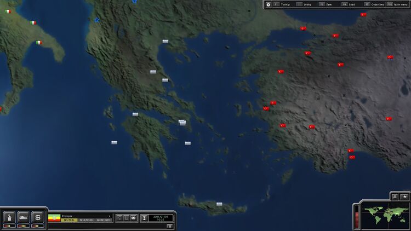Open the Politics panel podium icon
The width and height of the screenshot is (411, 231).
coord(9,217)
